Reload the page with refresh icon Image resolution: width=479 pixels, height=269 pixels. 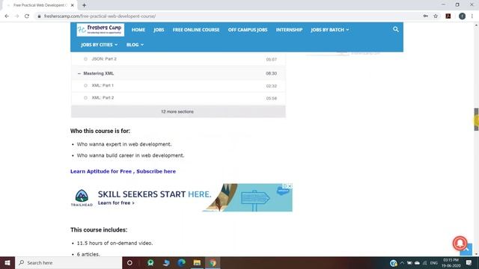click(x=27, y=16)
